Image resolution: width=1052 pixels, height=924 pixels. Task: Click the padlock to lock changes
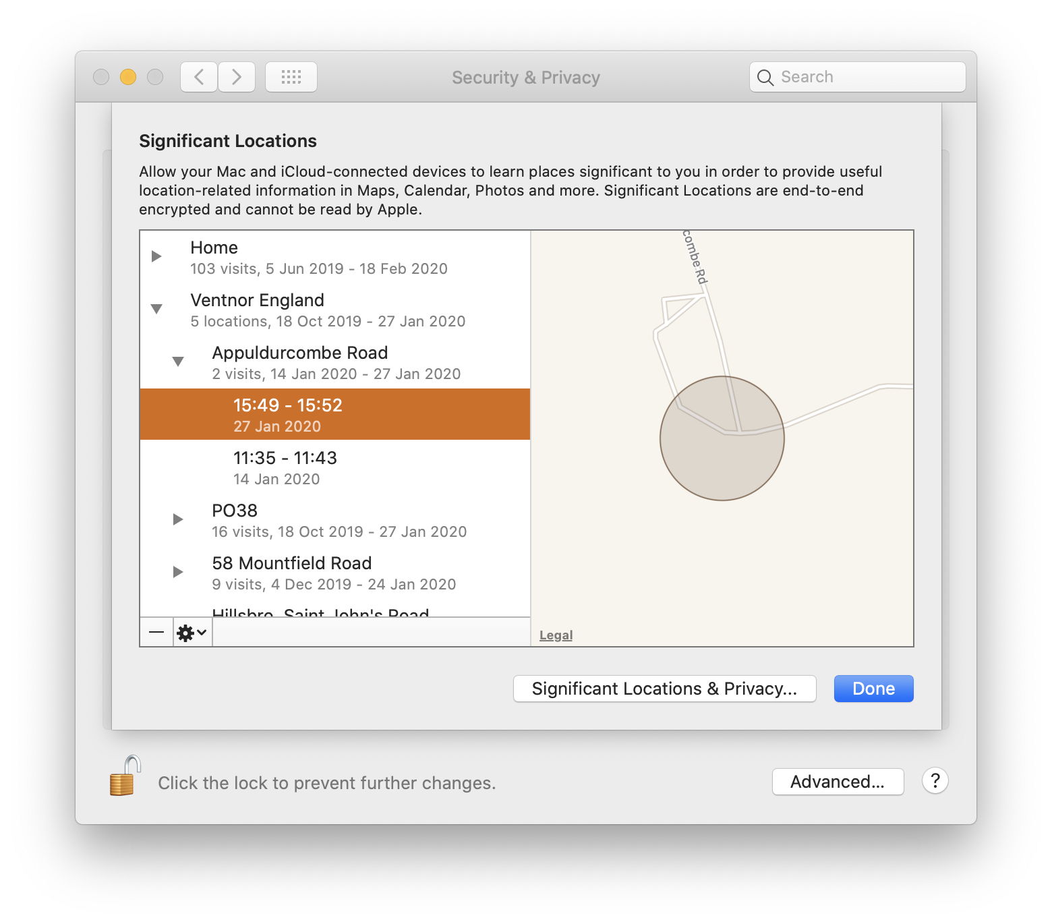pos(125,776)
